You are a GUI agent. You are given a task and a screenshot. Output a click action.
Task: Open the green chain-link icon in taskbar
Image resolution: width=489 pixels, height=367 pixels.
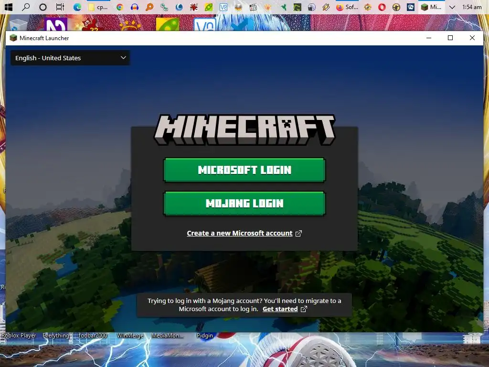point(164,7)
